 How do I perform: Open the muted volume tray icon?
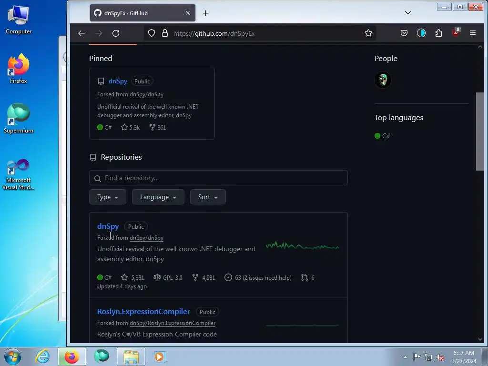[x=440, y=357]
